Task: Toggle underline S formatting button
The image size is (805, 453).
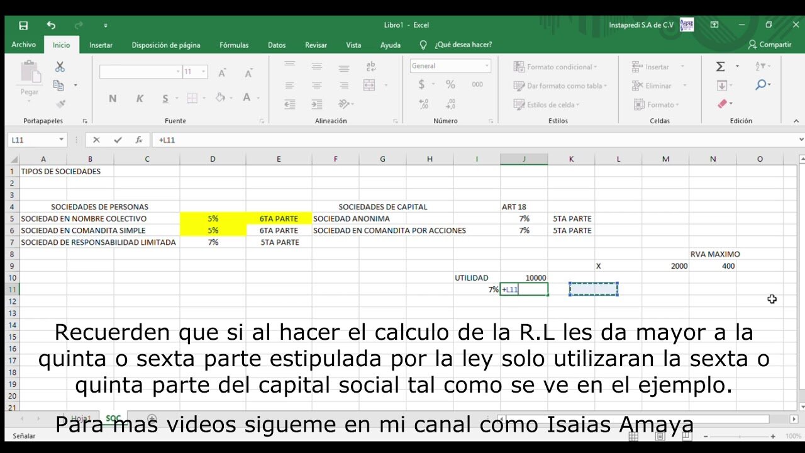Action: (x=165, y=98)
